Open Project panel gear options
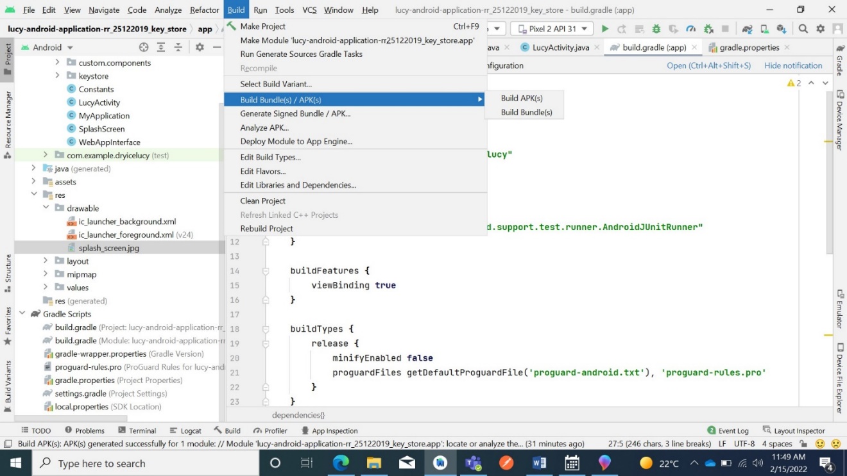Screen dimensions: 847x476 [200, 47]
